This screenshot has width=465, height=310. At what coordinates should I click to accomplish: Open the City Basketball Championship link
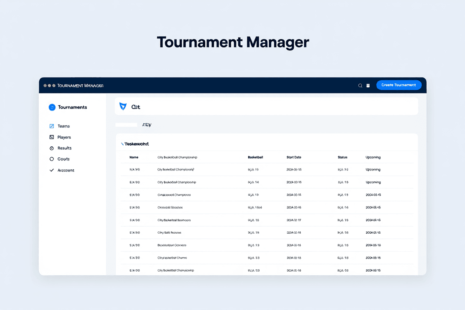[x=176, y=169]
